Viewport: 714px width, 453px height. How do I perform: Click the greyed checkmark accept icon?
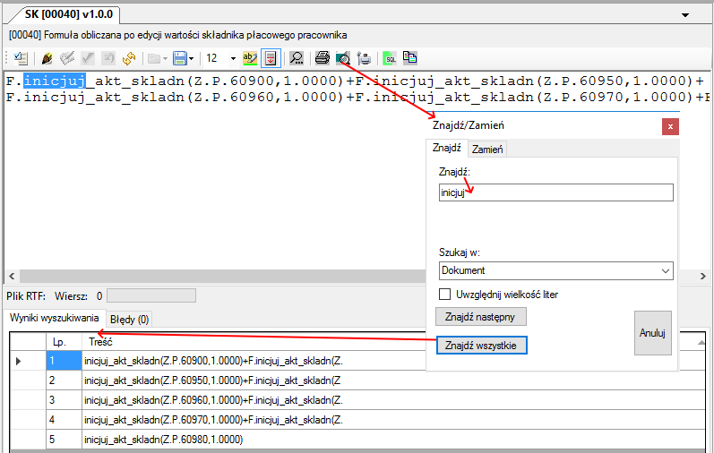pyautogui.click(x=88, y=58)
